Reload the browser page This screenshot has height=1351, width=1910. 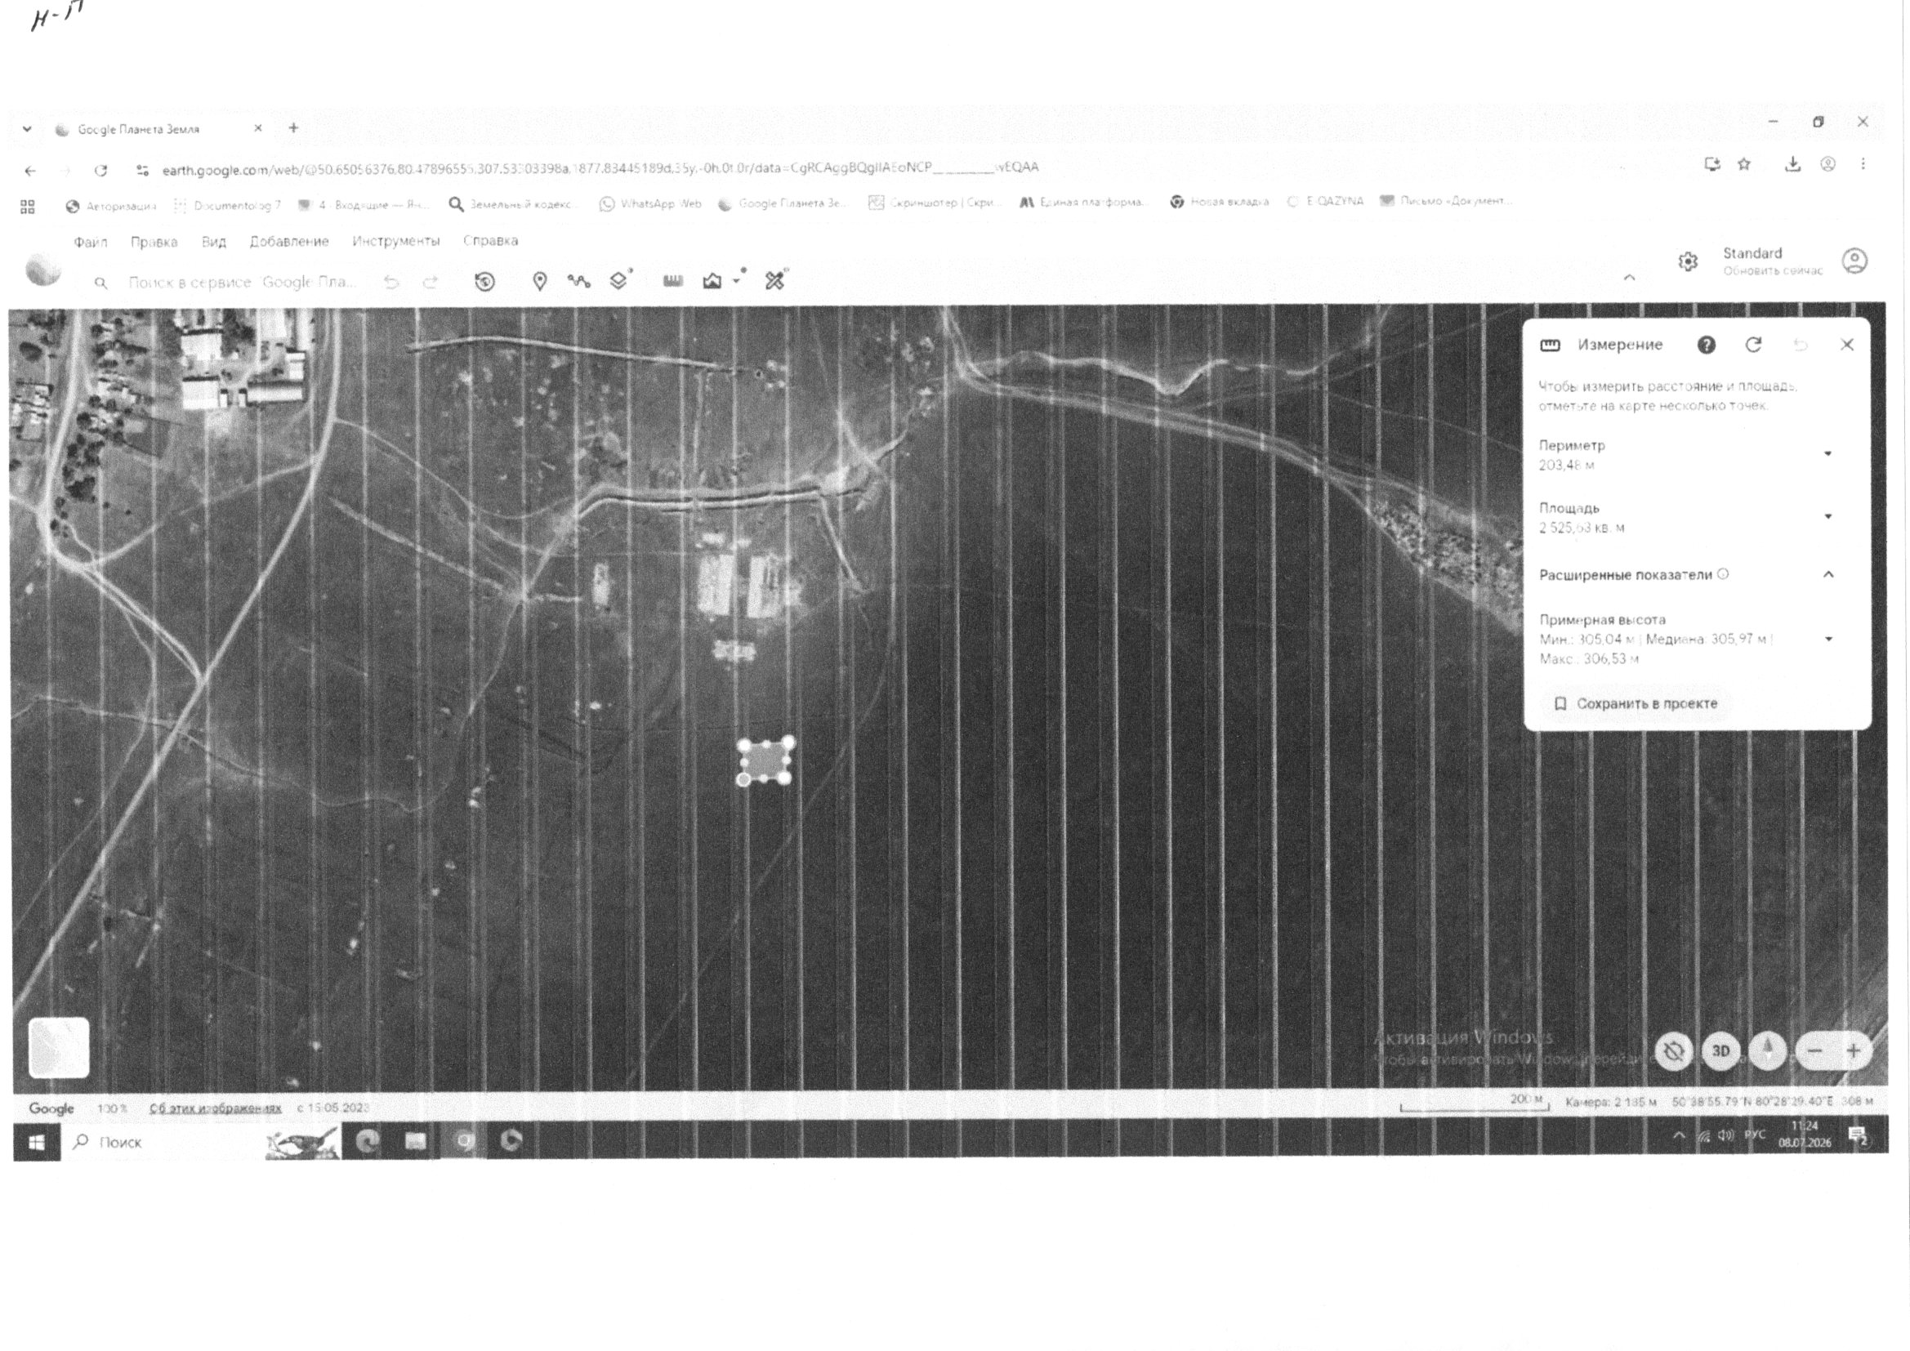click(x=100, y=171)
